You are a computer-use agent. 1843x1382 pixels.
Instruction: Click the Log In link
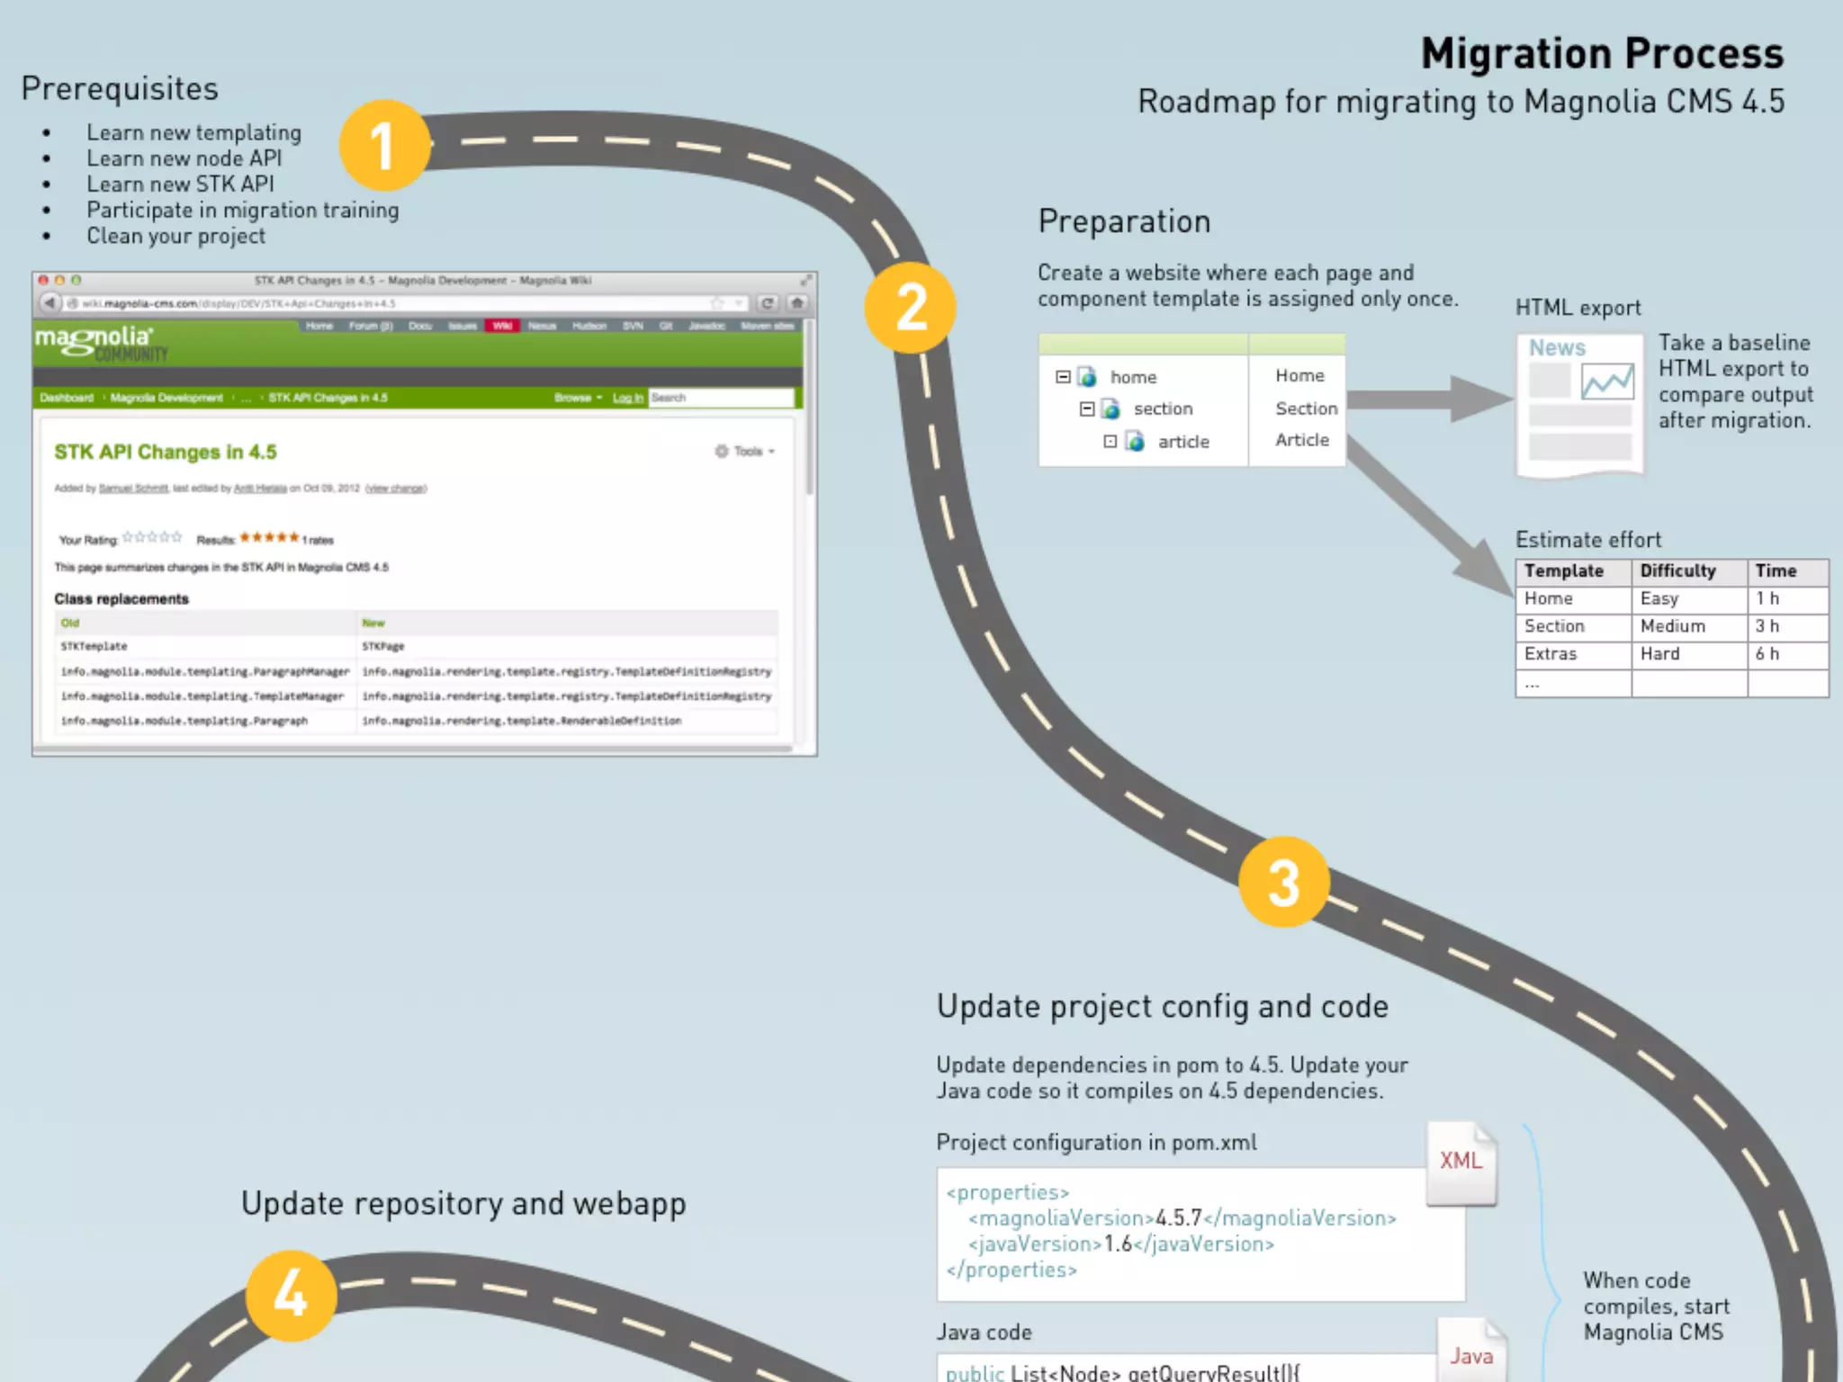(628, 398)
